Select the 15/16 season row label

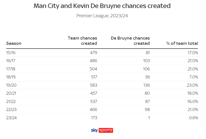coord(11,53)
